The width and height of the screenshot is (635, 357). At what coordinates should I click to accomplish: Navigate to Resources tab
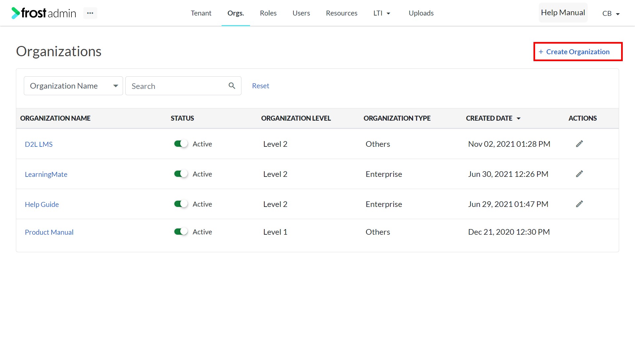(342, 13)
